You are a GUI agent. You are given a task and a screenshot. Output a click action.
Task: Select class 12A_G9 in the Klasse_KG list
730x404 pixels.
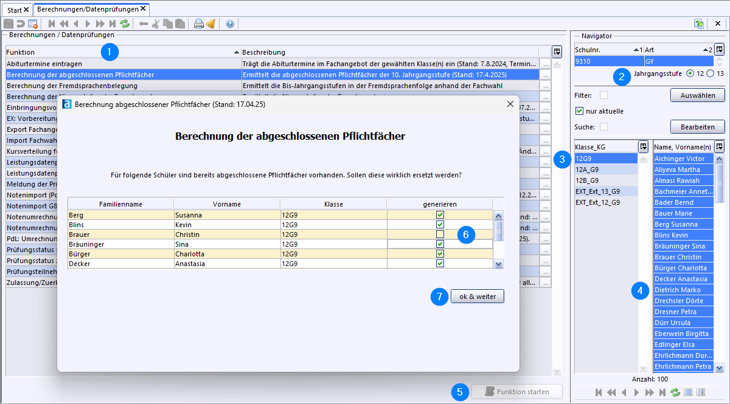(587, 169)
